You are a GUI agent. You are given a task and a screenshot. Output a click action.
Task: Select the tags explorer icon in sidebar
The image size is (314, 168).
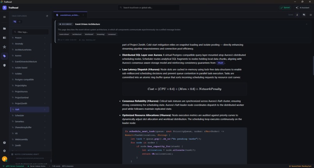coord(4,56)
